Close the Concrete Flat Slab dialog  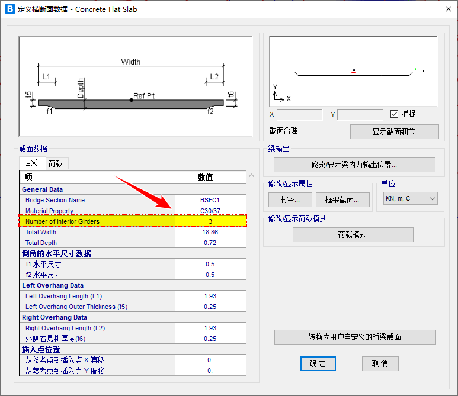tap(447, 9)
